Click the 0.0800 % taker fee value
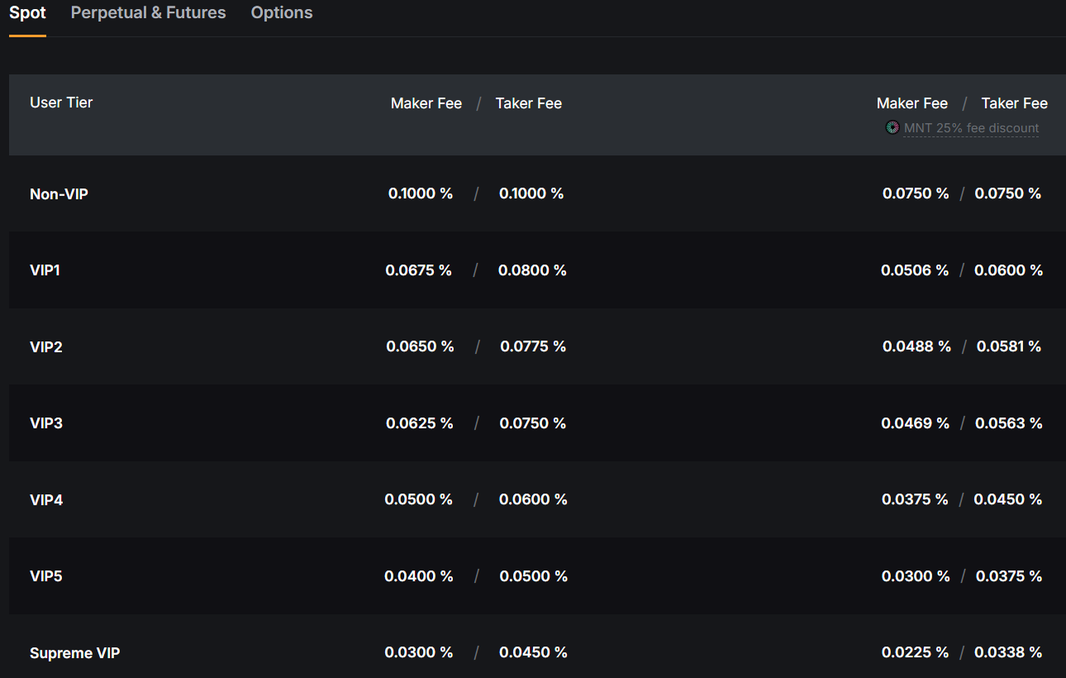This screenshot has height=678, width=1066. pos(532,270)
